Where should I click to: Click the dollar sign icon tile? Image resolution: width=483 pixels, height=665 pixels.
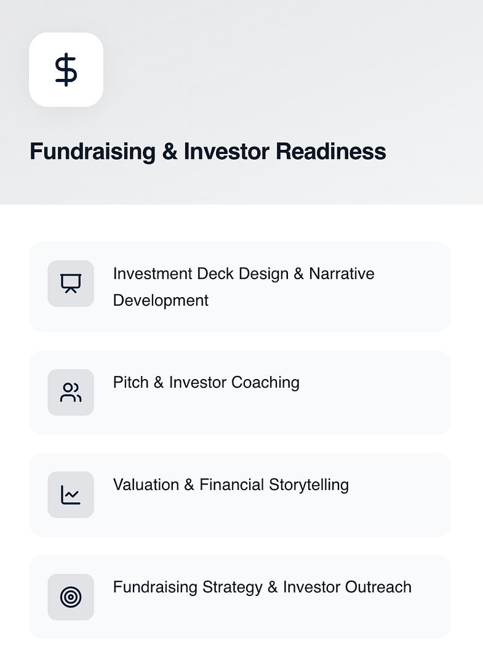point(66,70)
